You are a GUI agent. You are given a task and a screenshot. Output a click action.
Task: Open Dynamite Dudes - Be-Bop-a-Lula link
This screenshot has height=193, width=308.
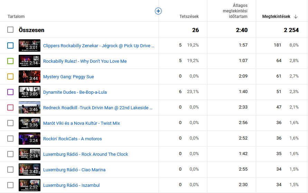75,92
